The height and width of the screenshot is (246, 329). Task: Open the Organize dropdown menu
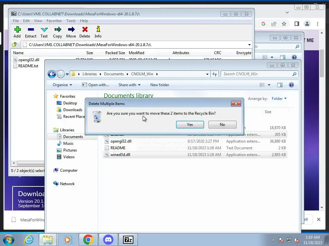(x=62, y=85)
